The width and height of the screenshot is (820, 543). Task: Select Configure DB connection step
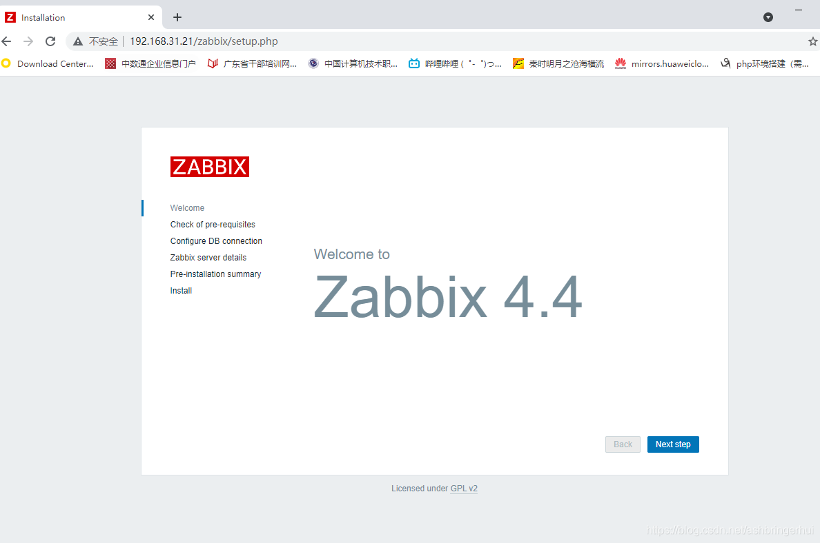(216, 240)
